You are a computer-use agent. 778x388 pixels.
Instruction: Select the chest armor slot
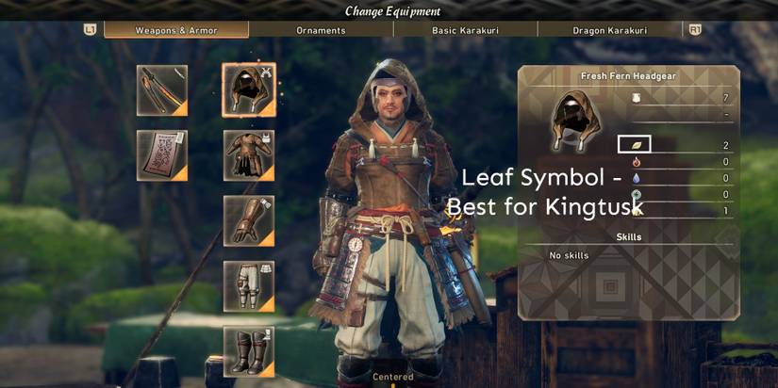(x=249, y=155)
